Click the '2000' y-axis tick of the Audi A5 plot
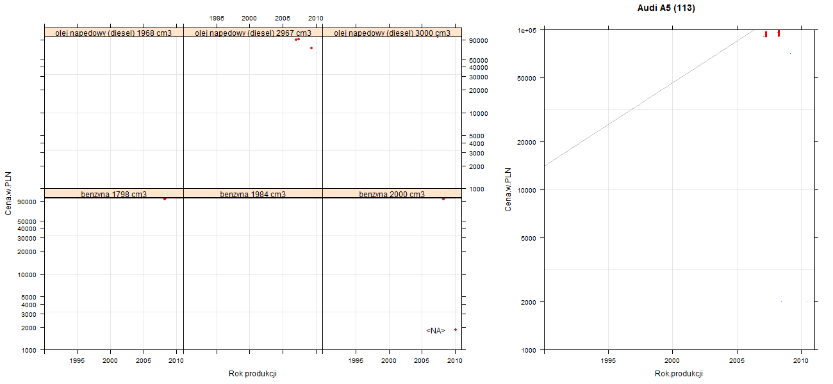Screen dimensions: 833x384 [530, 301]
